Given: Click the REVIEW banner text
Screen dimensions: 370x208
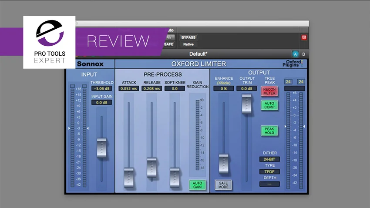Looking at the screenshot, I should (118, 41).
